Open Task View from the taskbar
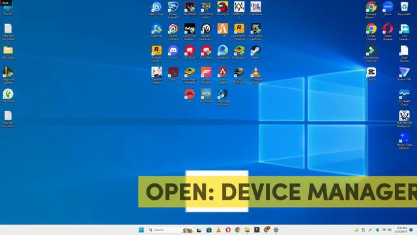 pyautogui.click(x=199, y=230)
